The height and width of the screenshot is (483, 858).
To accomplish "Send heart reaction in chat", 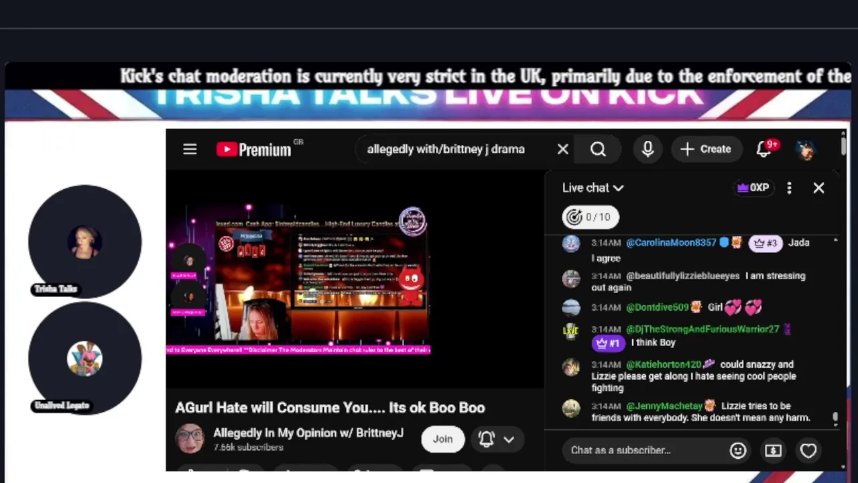I will tap(808, 450).
